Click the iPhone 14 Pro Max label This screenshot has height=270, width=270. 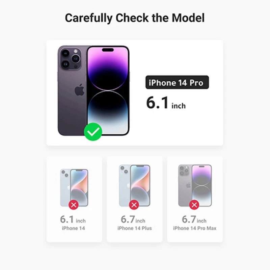pos(195,228)
